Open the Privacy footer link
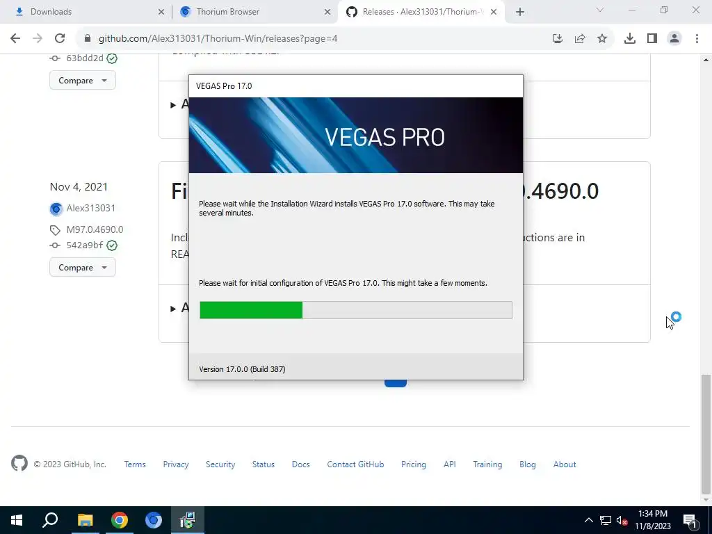Screen dimensions: 712x534 (176, 464)
